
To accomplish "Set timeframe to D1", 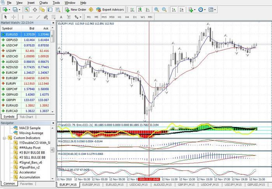I will pos(135,17).
